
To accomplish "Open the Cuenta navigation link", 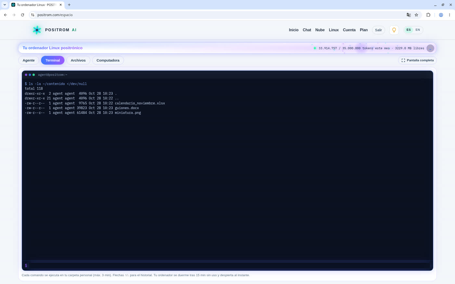I will pos(349,30).
